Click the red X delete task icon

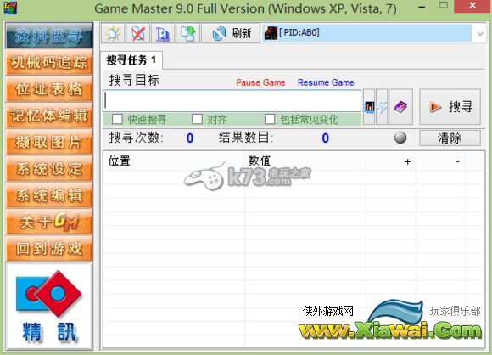coord(138,33)
